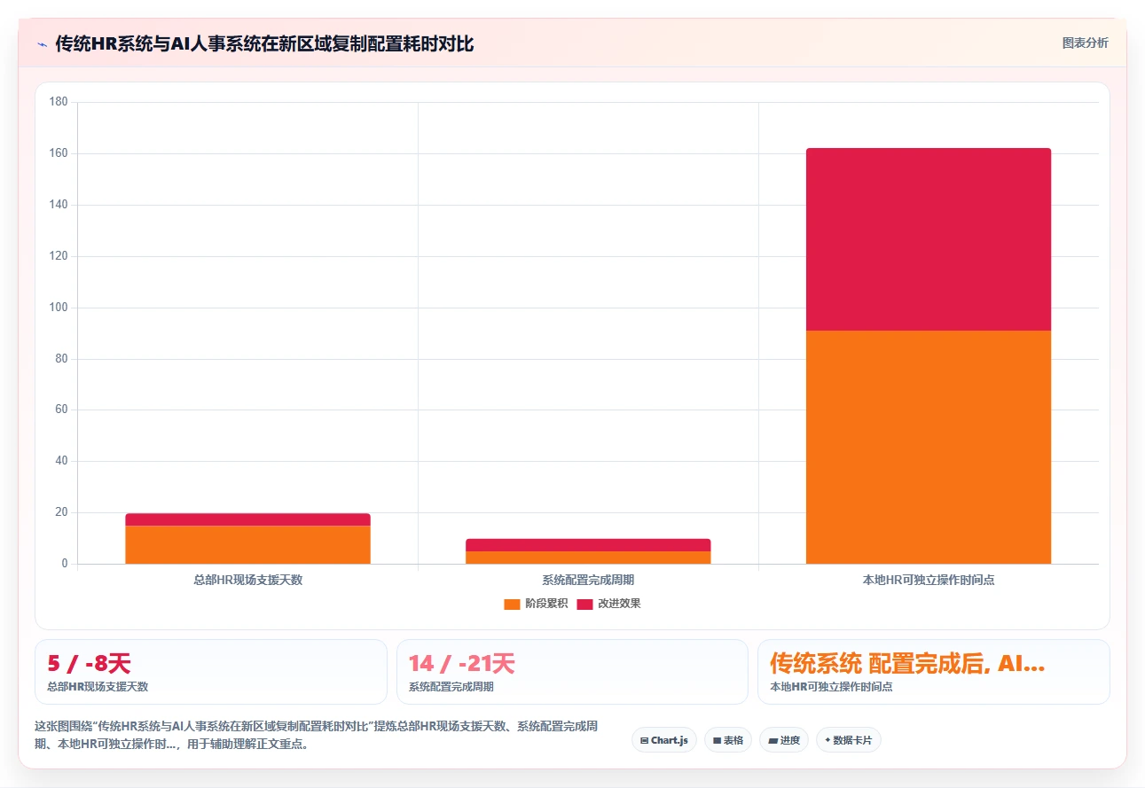This screenshot has width=1145, height=788.
Task: Toggle the 改进效果 legend red swatch
Action: tap(584, 604)
